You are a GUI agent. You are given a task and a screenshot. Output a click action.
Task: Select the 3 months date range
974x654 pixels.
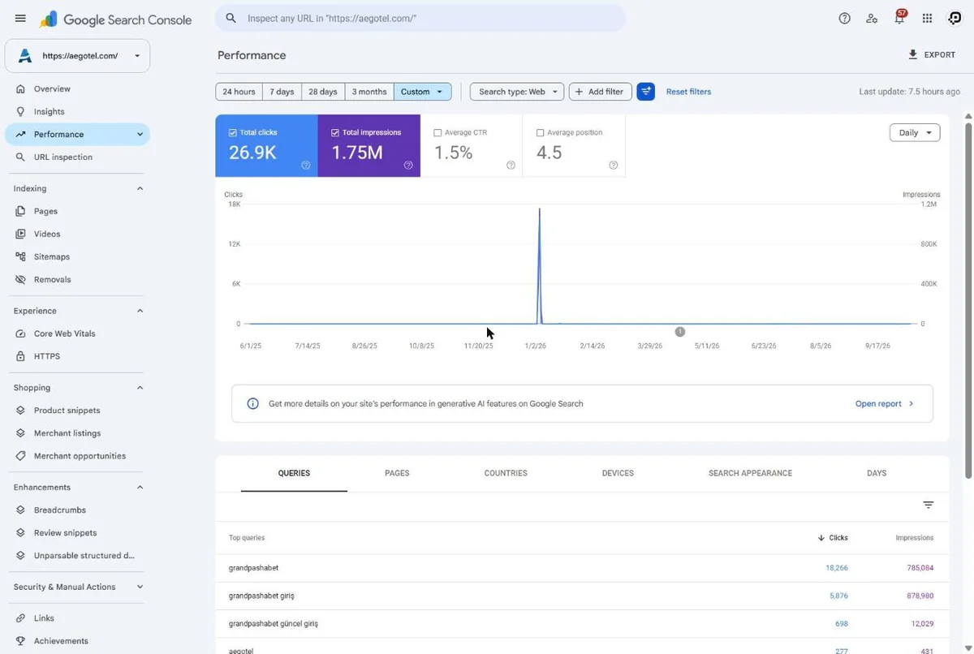tap(369, 92)
